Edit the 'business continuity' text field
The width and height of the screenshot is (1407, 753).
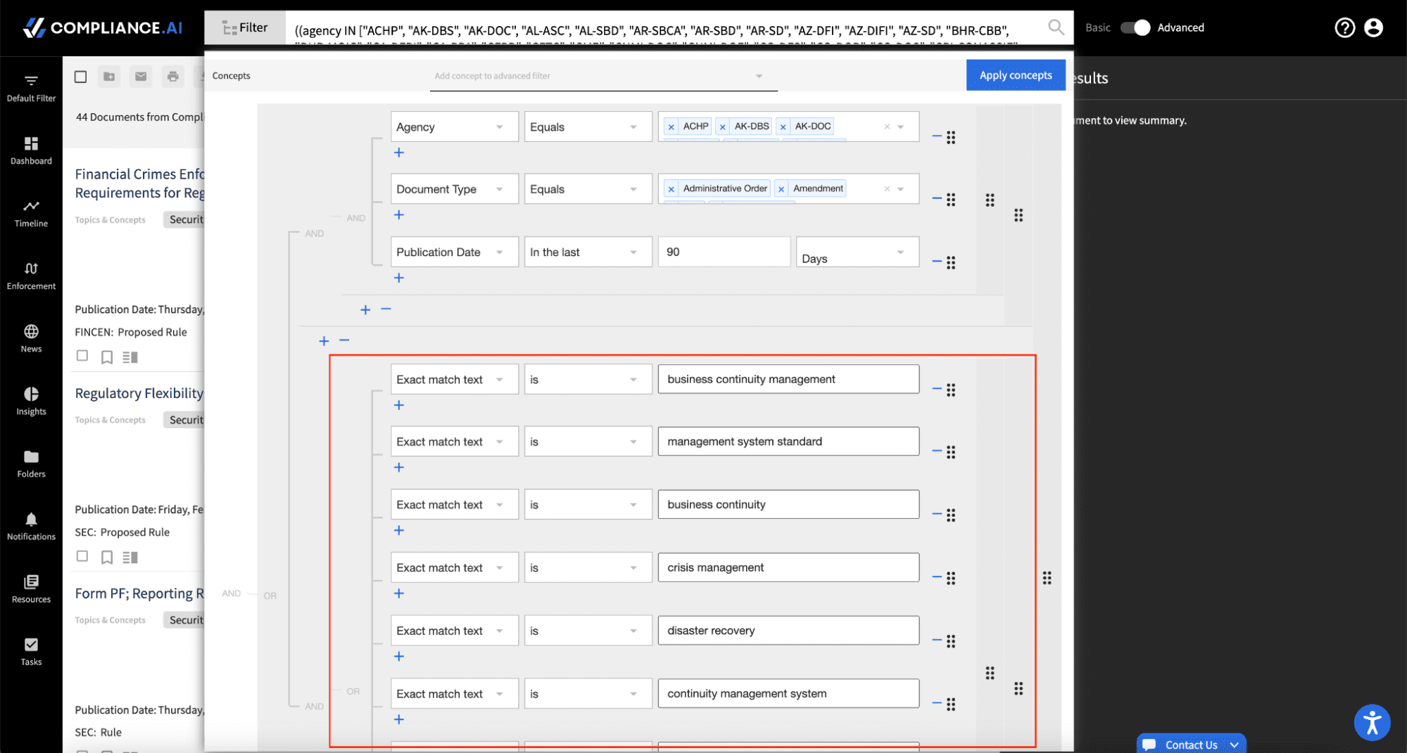pyautogui.click(x=788, y=505)
